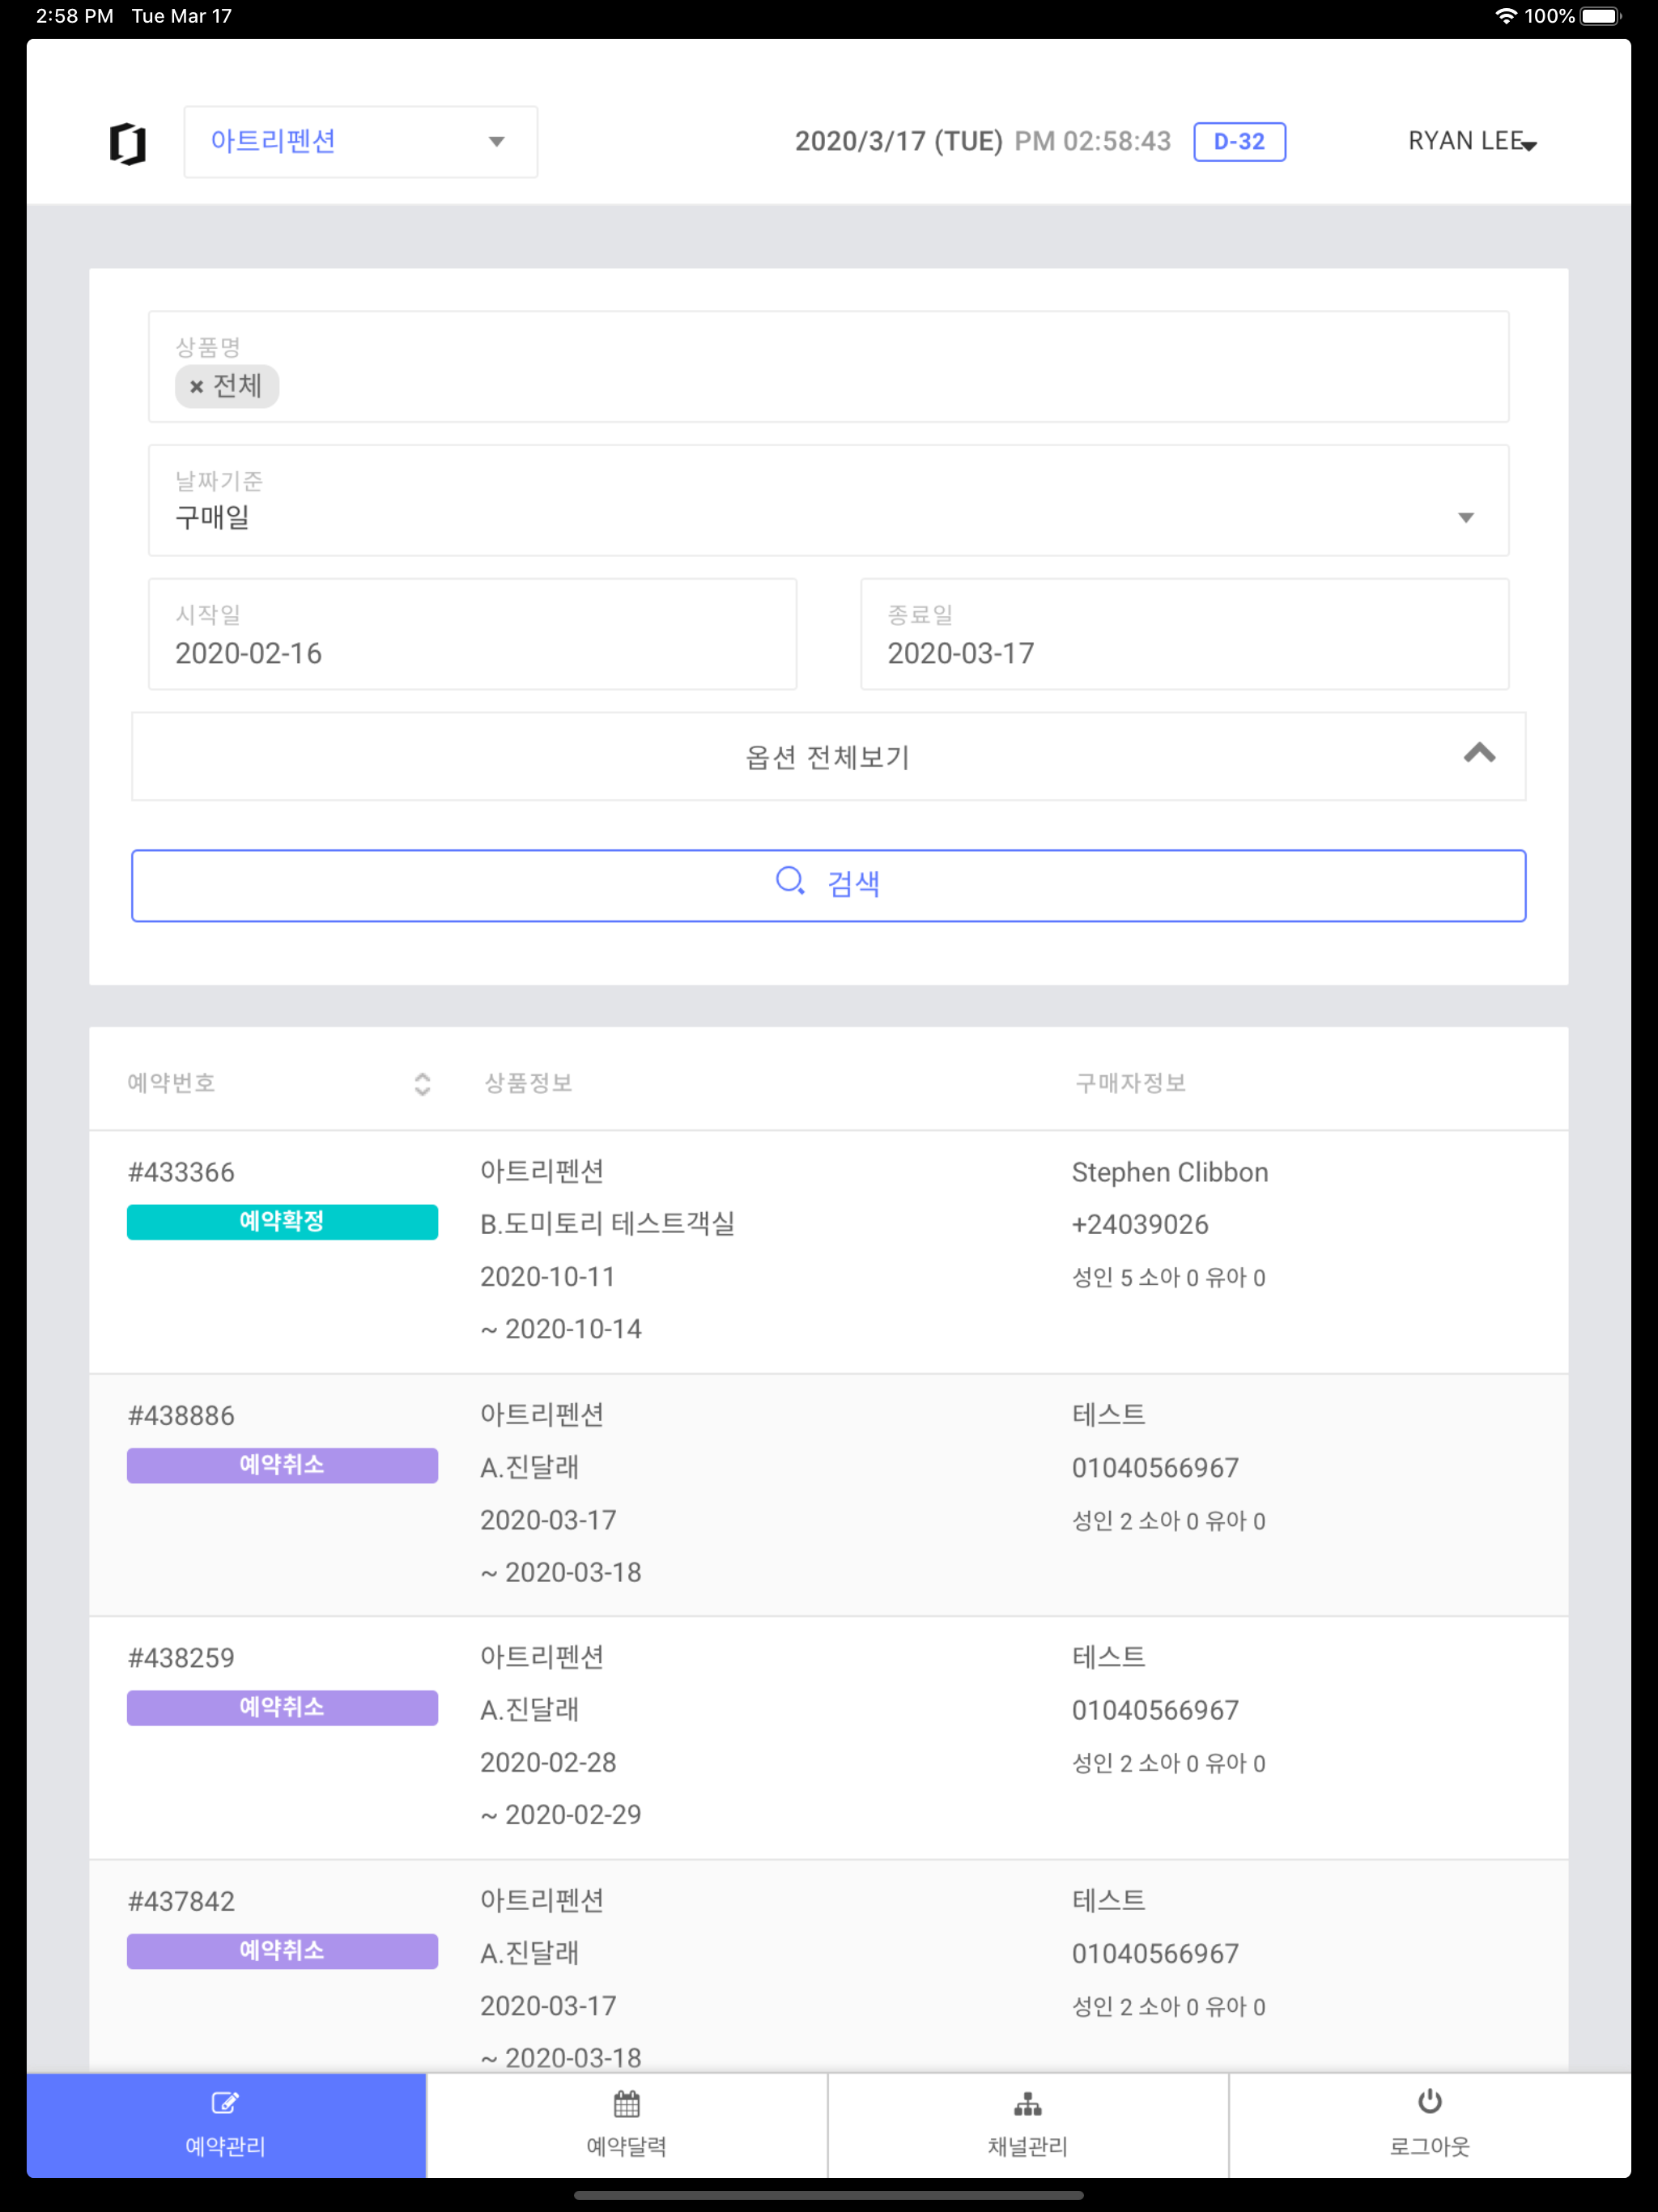This screenshot has height=2212, width=1658.
Task: Open reservation #438886
Action: [x=181, y=1416]
